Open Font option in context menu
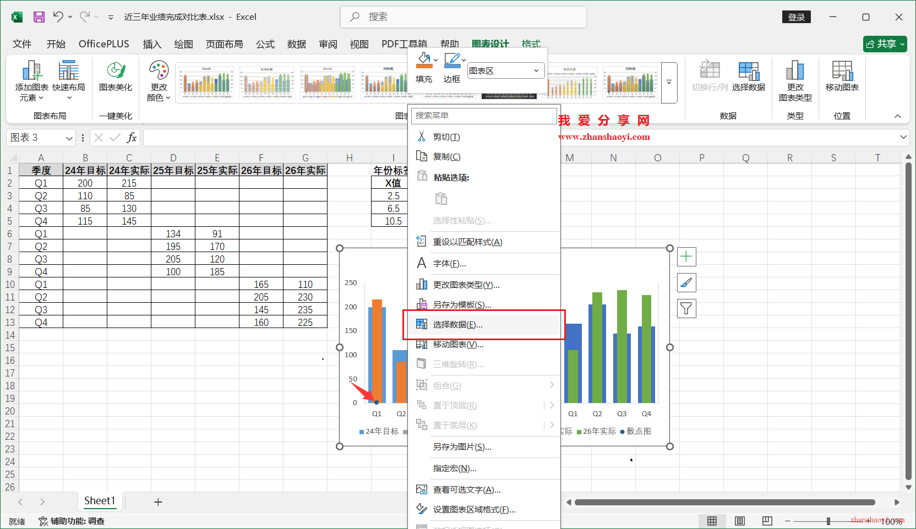The image size is (916, 529). pyautogui.click(x=484, y=263)
